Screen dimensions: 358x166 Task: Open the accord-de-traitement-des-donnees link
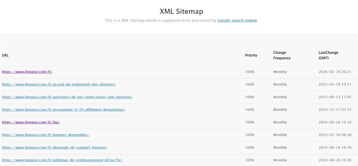[59, 84]
